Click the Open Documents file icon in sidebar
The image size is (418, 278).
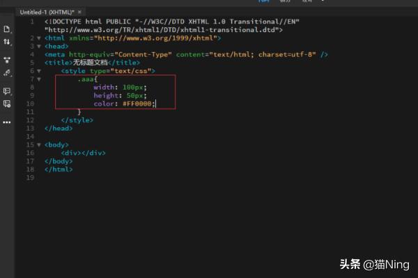pos(7,29)
